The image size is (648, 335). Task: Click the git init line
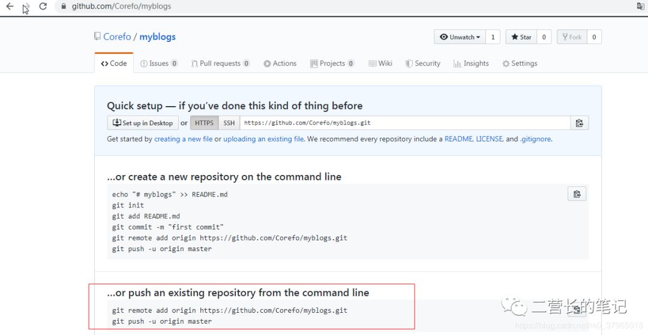(x=128, y=205)
